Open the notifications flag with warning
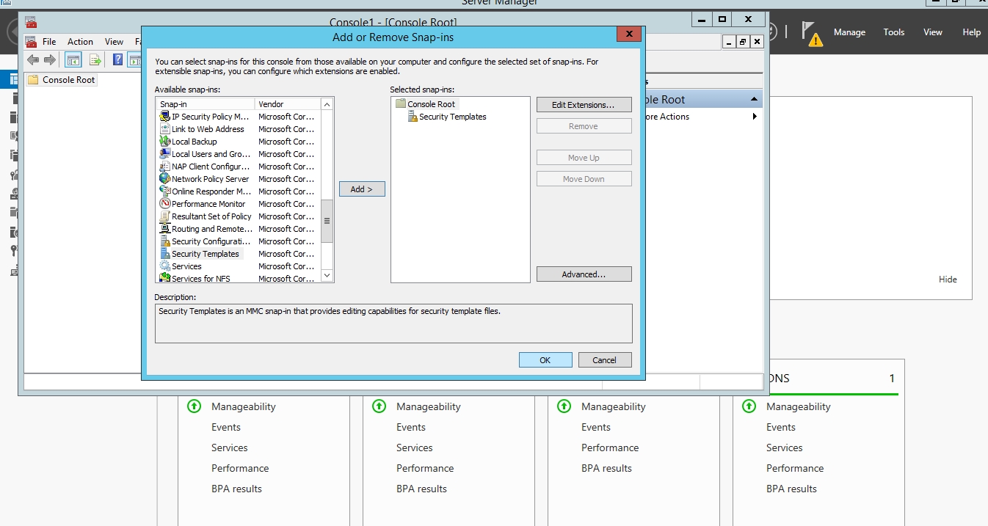This screenshot has width=988, height=526. coord(811,33)
